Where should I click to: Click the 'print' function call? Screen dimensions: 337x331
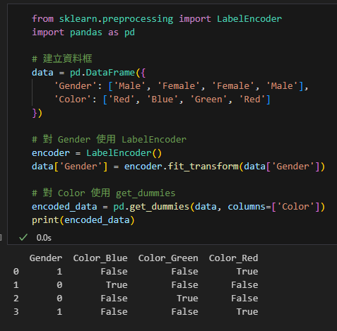coord(45,220)
